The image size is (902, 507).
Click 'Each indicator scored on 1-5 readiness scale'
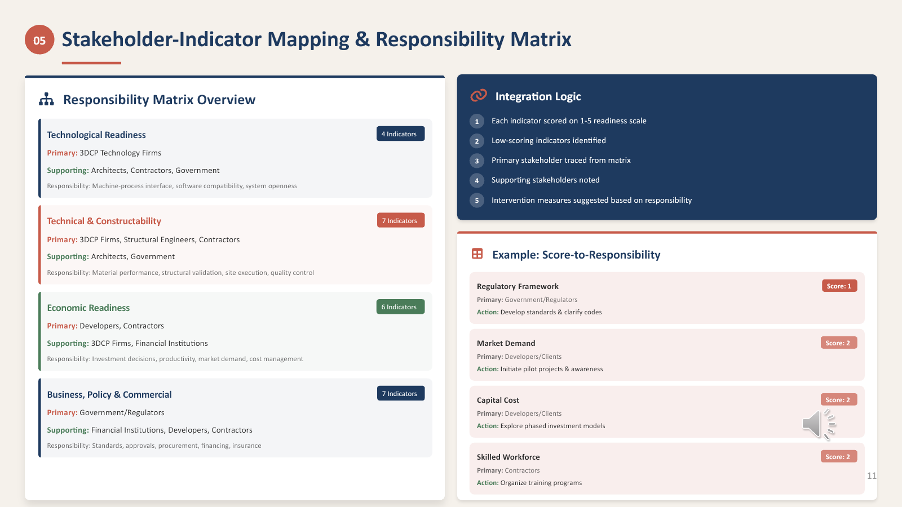click(569, 121)
